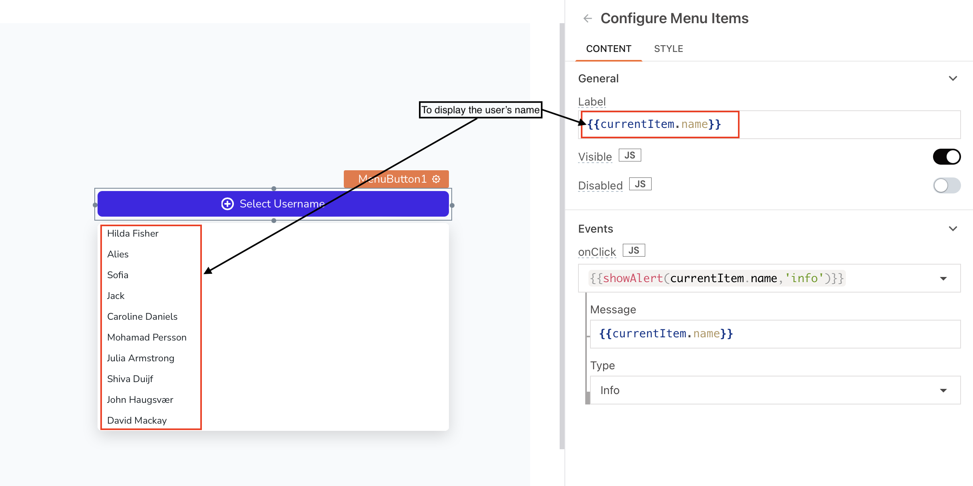Edit the Label field containing currentItem.name
The image size is (973, 486).
click(x=658, y=124)
